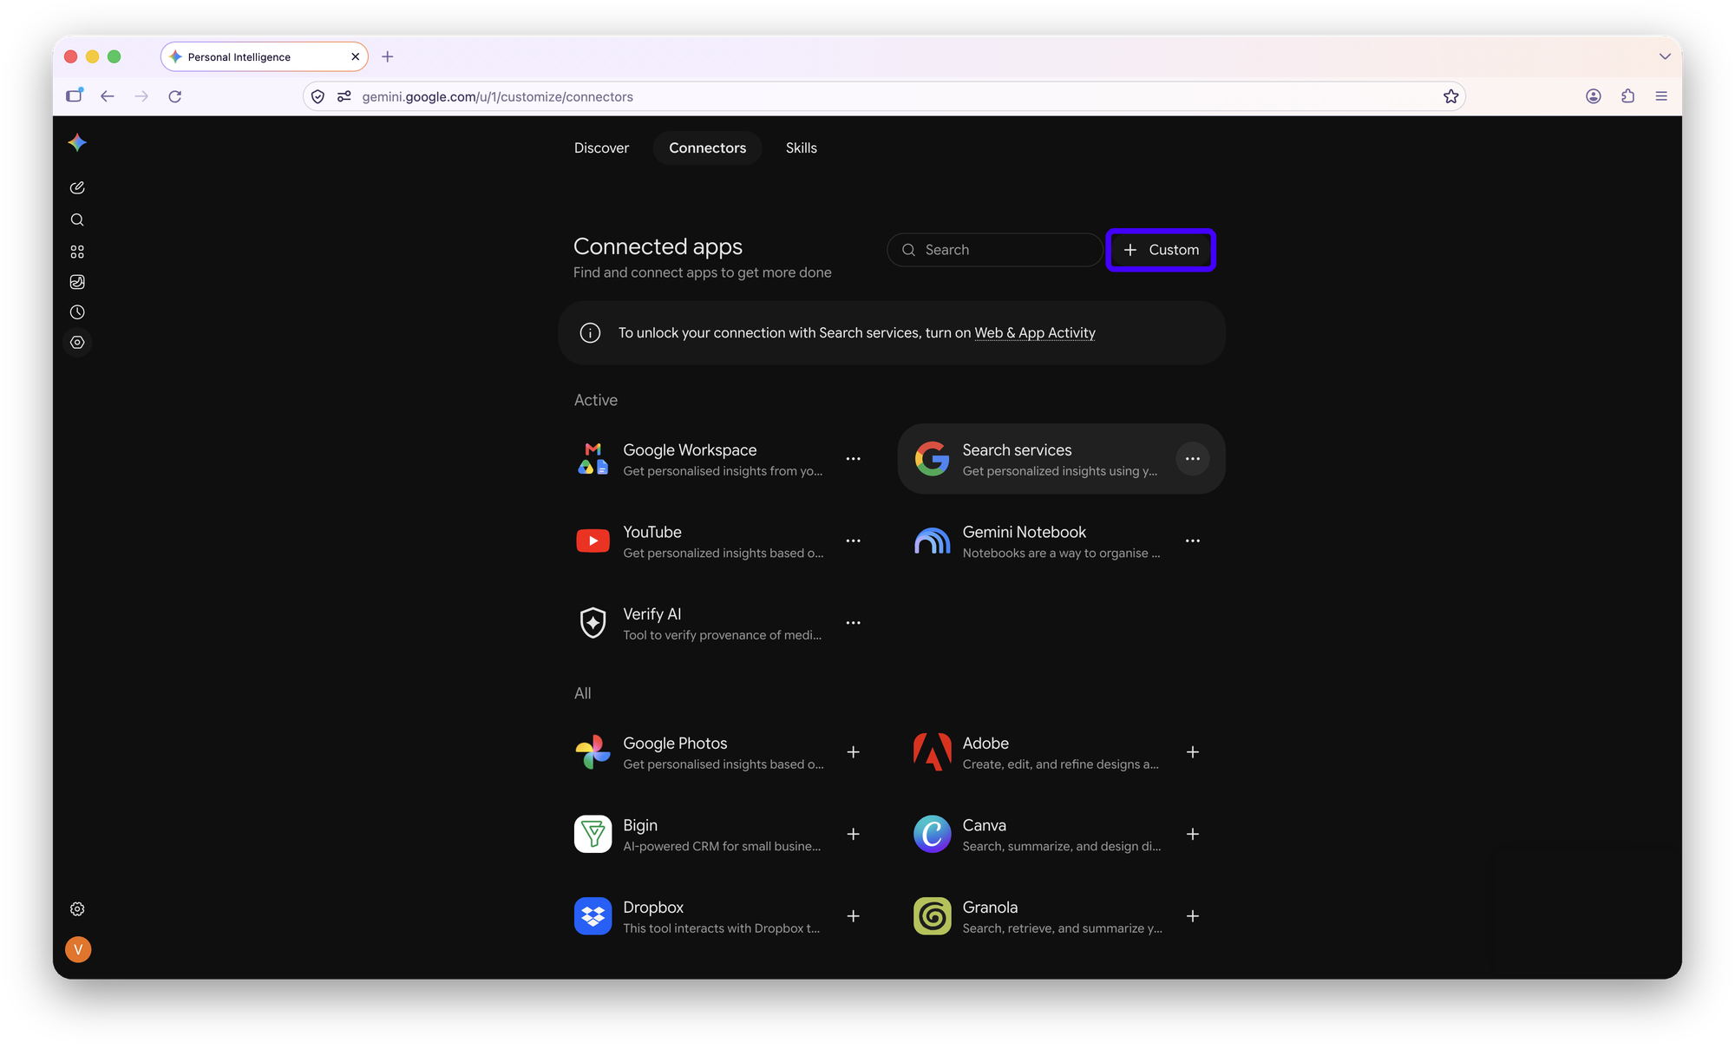The width and height of the screenshot is (1735, 1049).
Task: Connect Dropbox with its plus button
Action: (854, 916)
